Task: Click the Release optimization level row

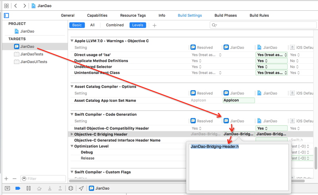Action: [87, 158]
